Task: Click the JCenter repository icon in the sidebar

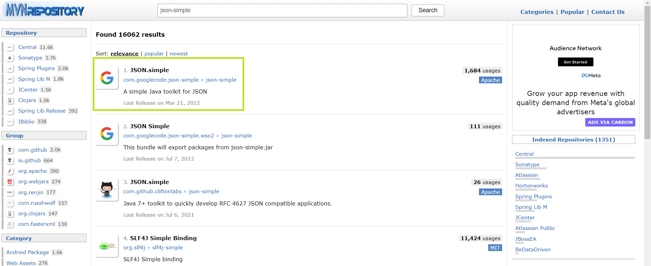Action: tap(10, 90)
